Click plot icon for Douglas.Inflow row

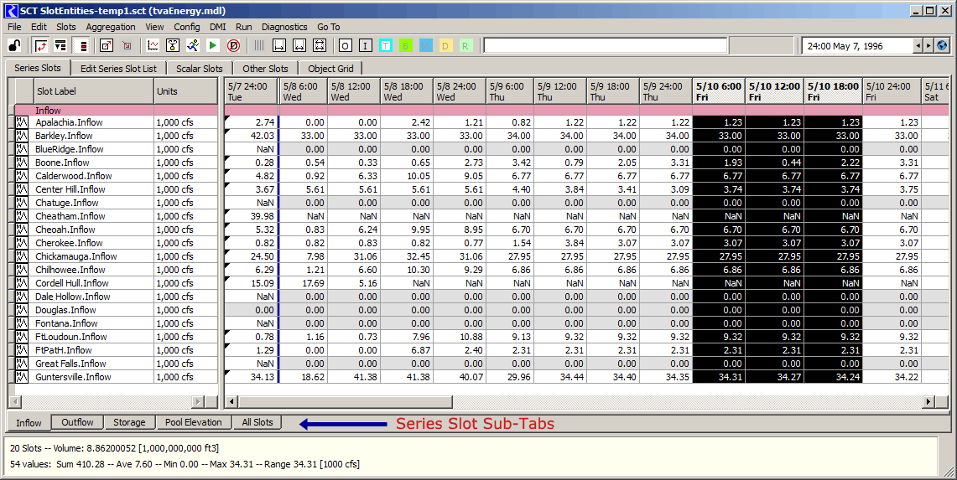22,310
